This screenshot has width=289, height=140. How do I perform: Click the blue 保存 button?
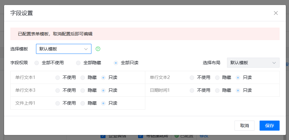pyautogui.click(x=269, y=126)
